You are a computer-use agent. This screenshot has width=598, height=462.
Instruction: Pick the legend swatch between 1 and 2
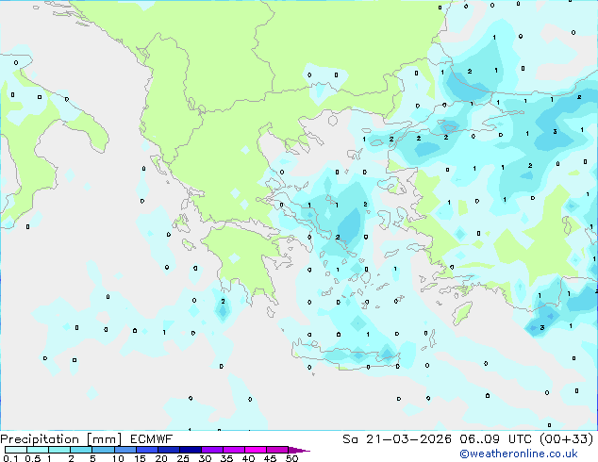(x=59, y=450)
